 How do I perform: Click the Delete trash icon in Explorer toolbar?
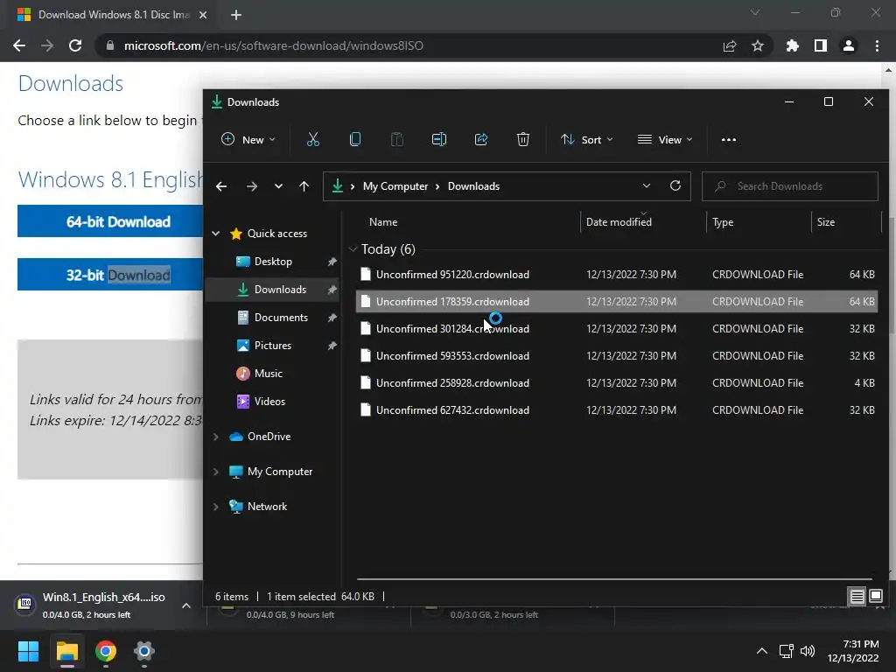point(523,139)
